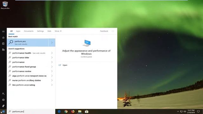Open the Settings gear icon in sidebar
The image size is (203, 114).
[x=3, y=100]
